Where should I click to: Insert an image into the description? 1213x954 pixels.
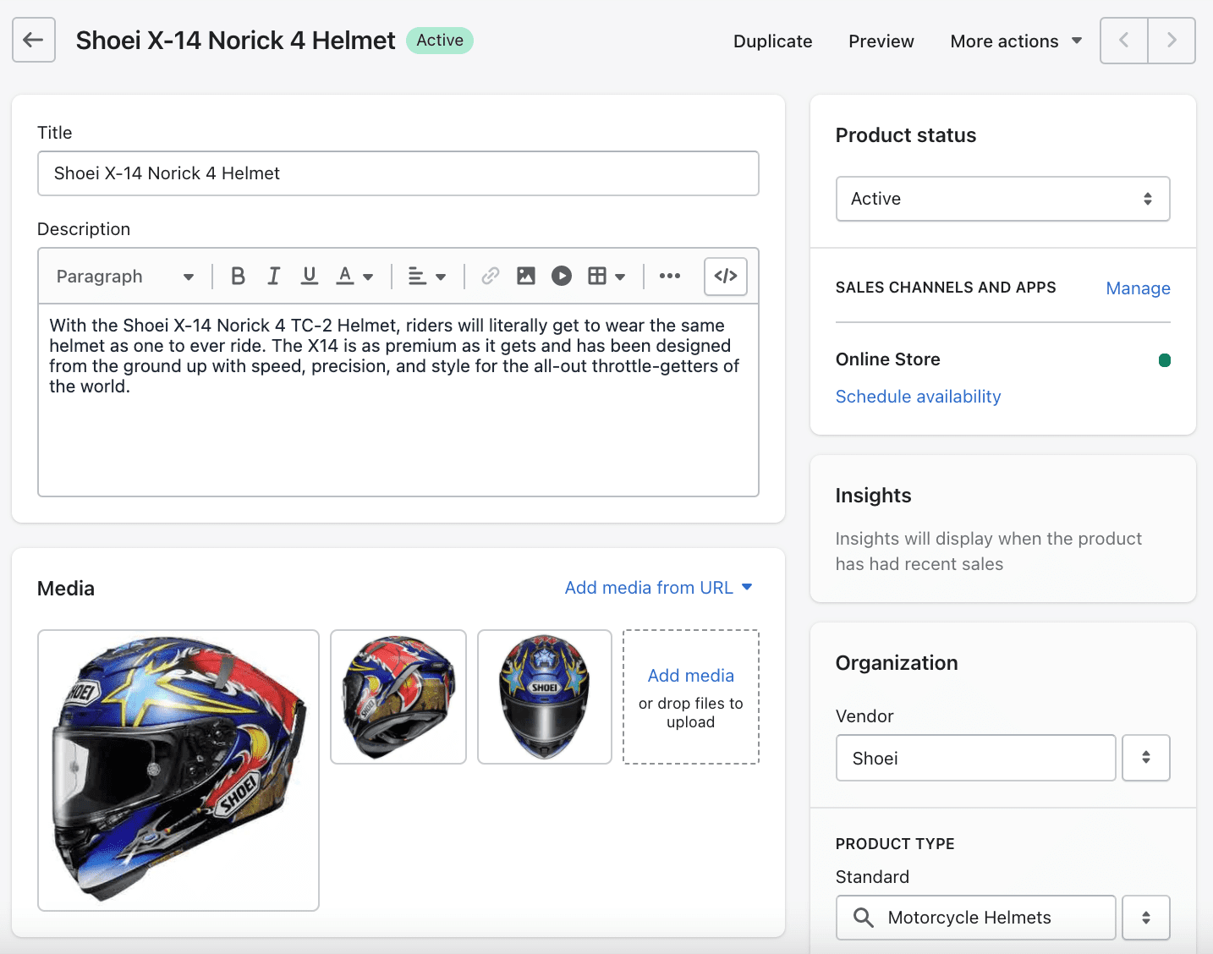coord(525,276)
